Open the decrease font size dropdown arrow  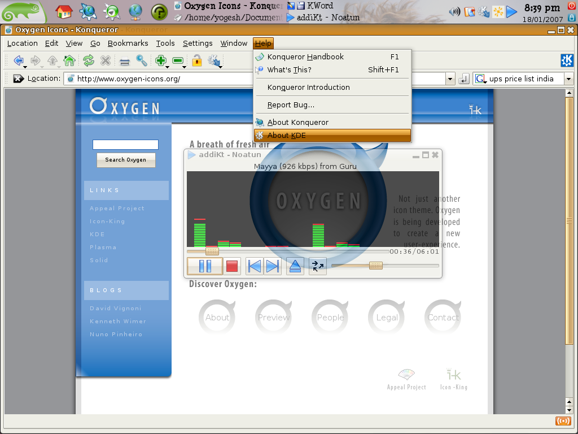[185, 67]
